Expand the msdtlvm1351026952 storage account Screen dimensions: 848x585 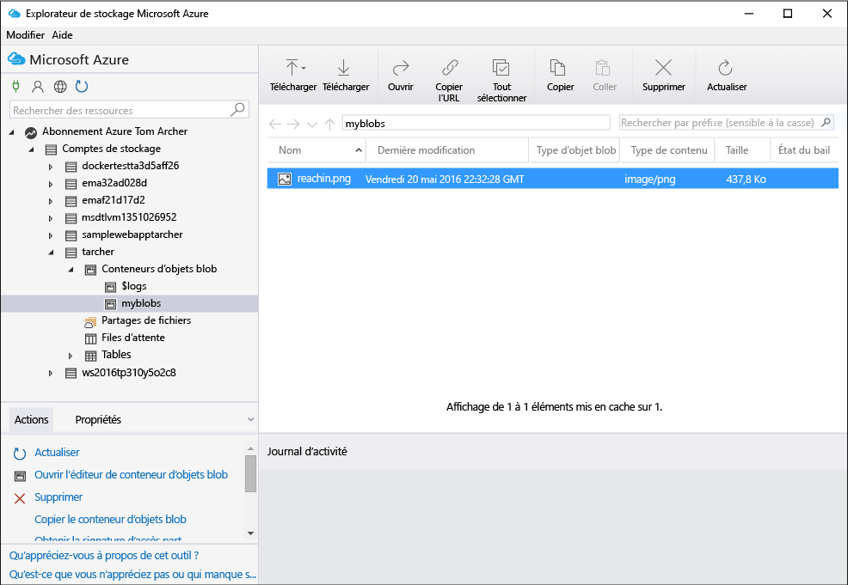tap(51, 219)
